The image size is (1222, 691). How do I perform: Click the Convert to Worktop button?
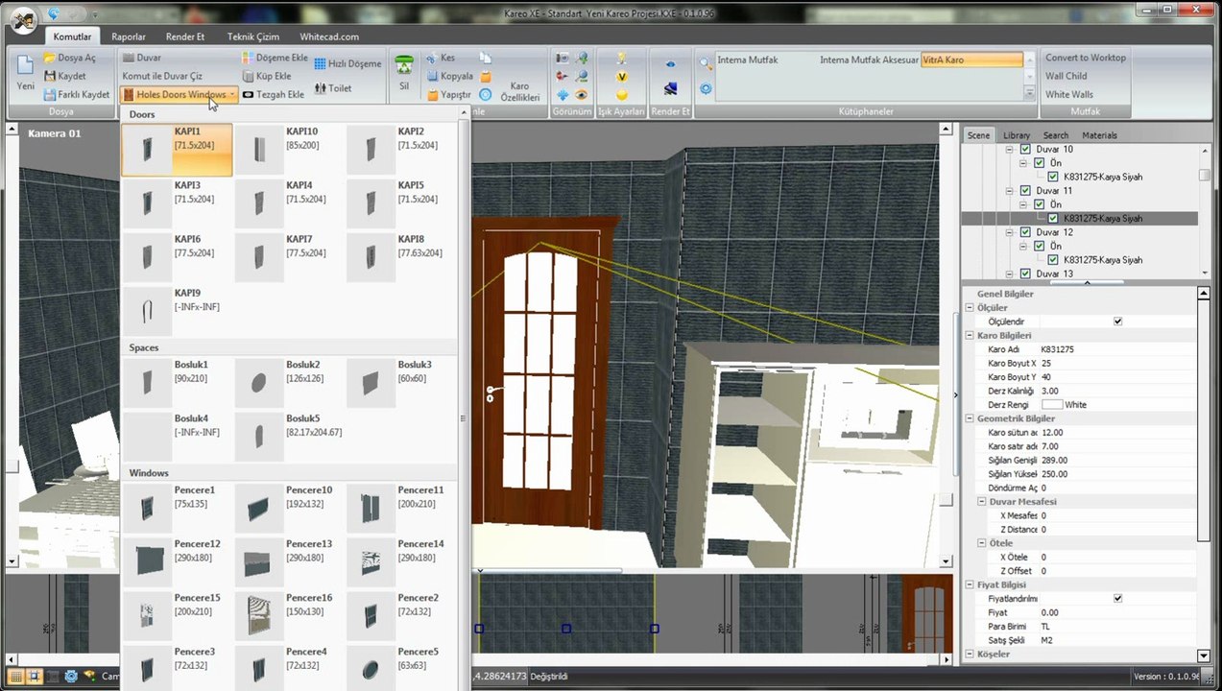point(1086,58)
